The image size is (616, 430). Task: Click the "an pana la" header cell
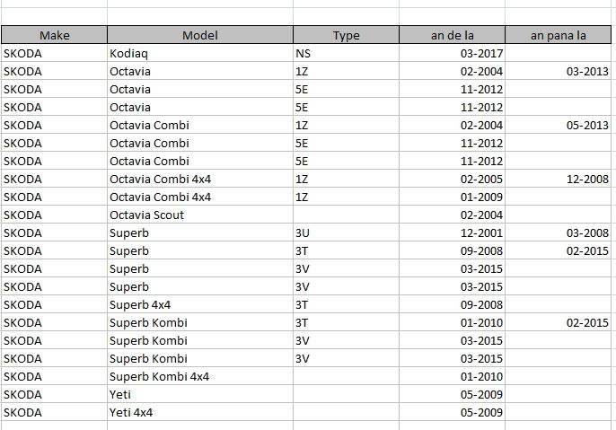(x=558, y=35)
